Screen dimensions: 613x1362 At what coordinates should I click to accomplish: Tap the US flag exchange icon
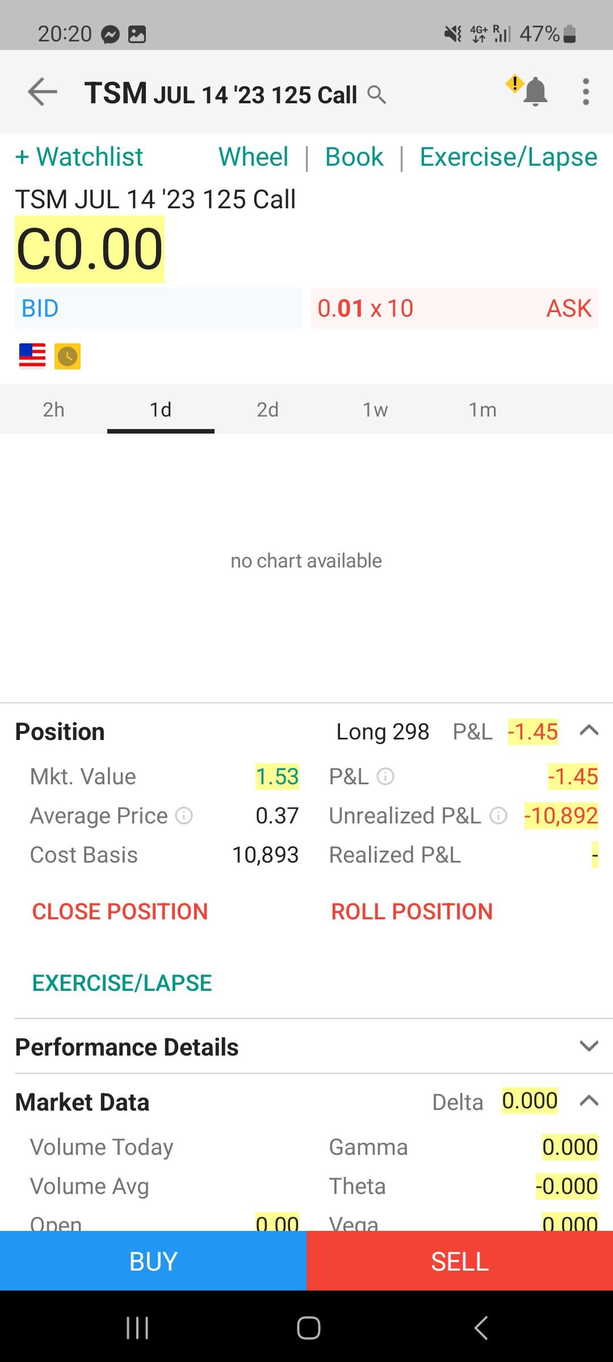point(32,356)
